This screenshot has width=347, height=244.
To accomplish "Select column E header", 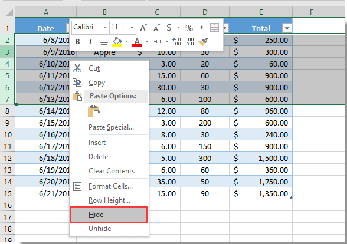I will (x=261, y=12).
